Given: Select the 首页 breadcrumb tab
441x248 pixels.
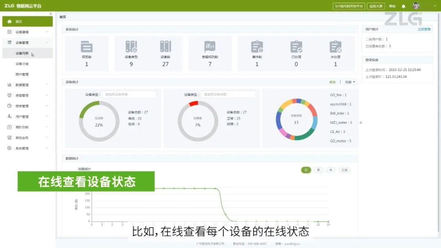Looking at the screenshot, I should (63, 17).
